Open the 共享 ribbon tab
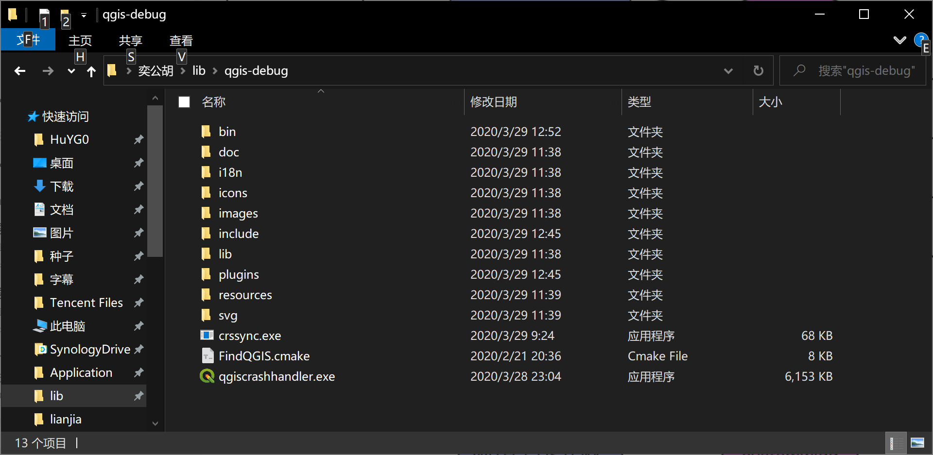This screenshot has height=455, width=933. 130,41
